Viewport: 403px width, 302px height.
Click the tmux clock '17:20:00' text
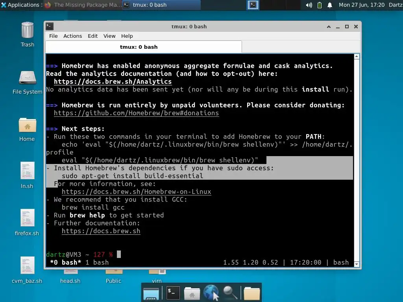pyautogui.click(x=305, y=262)
